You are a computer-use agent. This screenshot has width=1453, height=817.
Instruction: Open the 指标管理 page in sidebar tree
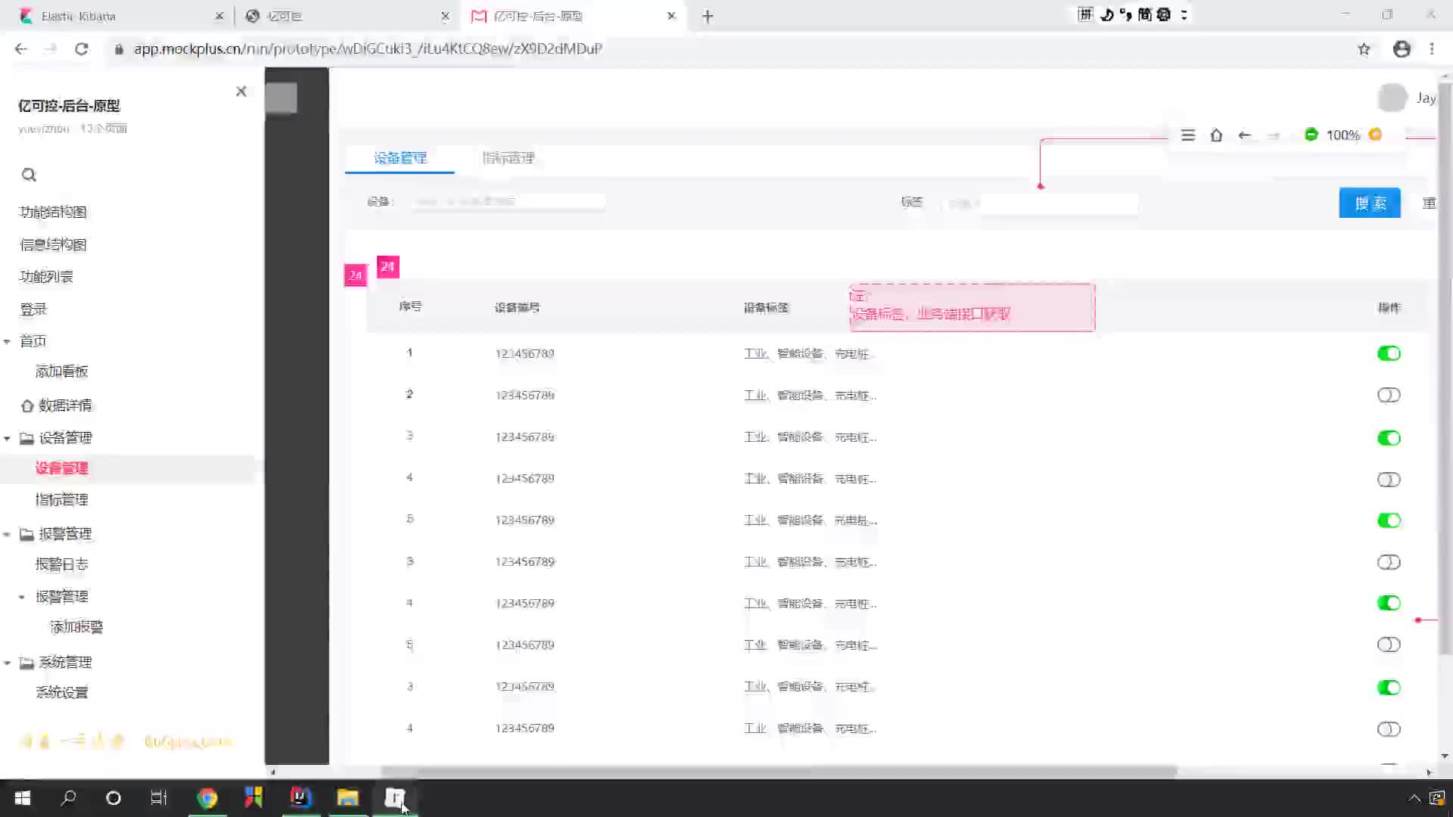[x=61, y=500]
